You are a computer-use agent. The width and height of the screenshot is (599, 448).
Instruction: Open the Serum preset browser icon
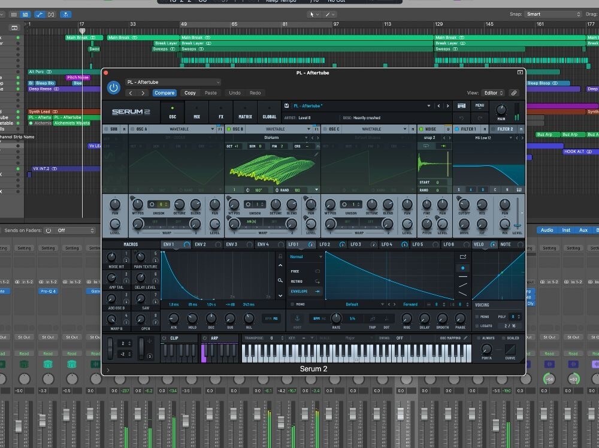tap(461, 105)
